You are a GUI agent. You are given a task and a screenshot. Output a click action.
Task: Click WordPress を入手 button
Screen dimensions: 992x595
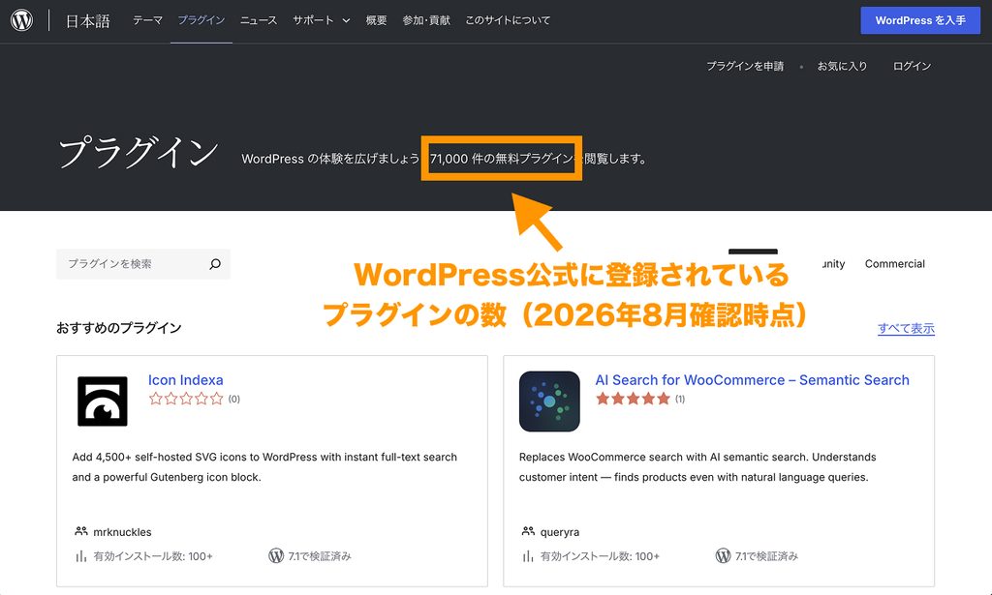(x=920, y=20)
